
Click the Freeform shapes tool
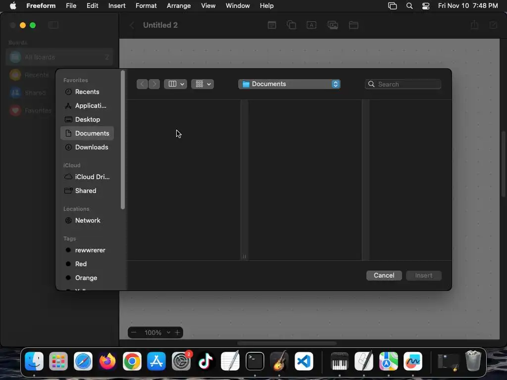pyautogui.click(x=291, y=25)
